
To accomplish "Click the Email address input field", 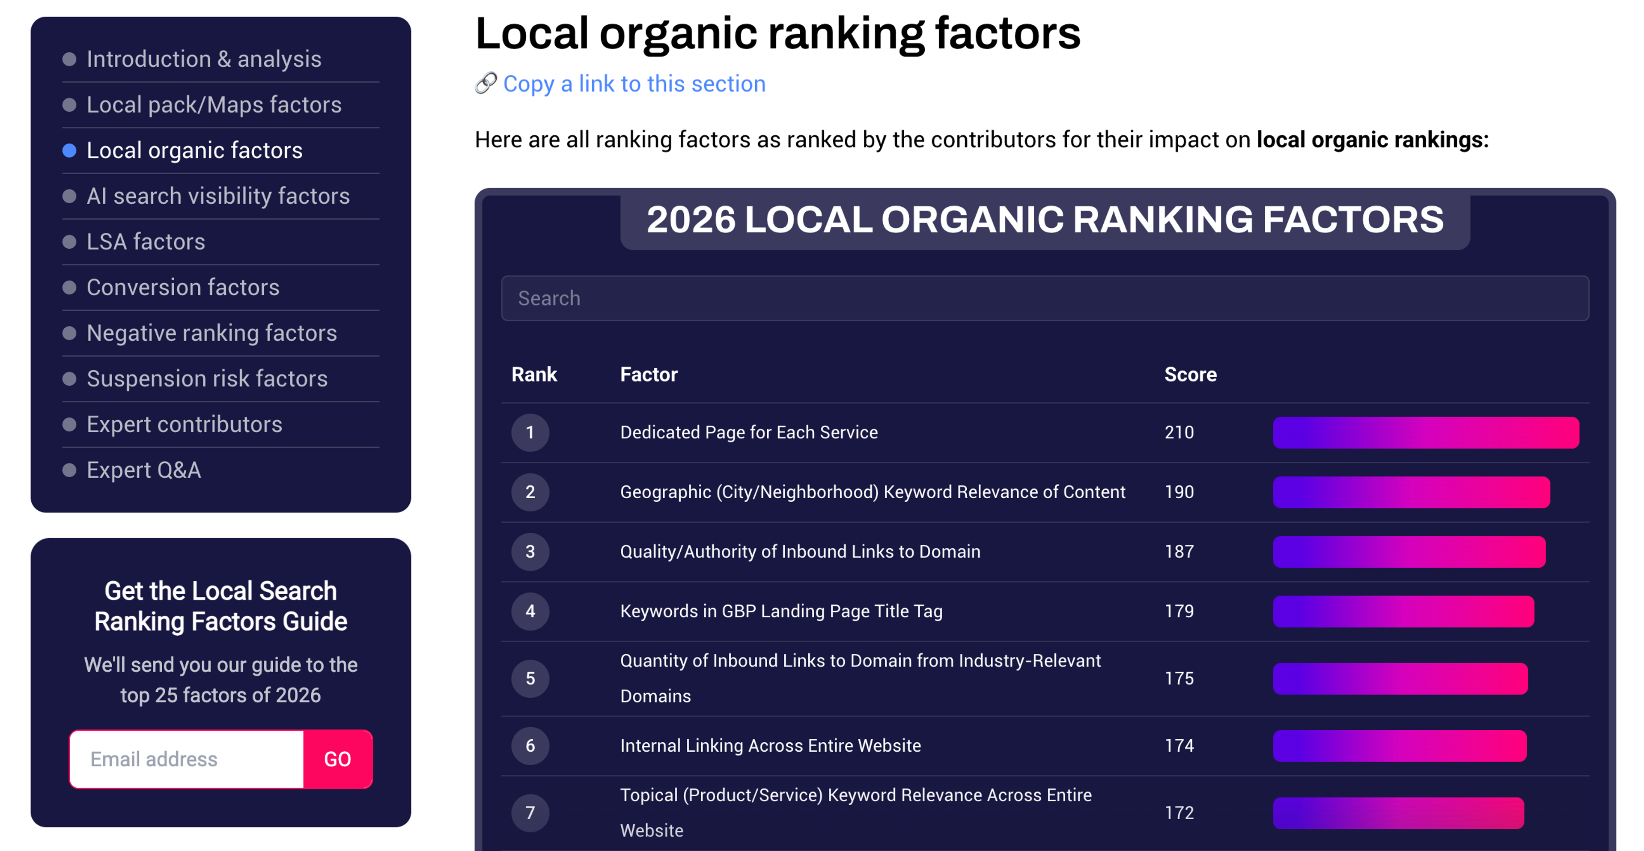I will pyautogui.click(x=187, y=759).
